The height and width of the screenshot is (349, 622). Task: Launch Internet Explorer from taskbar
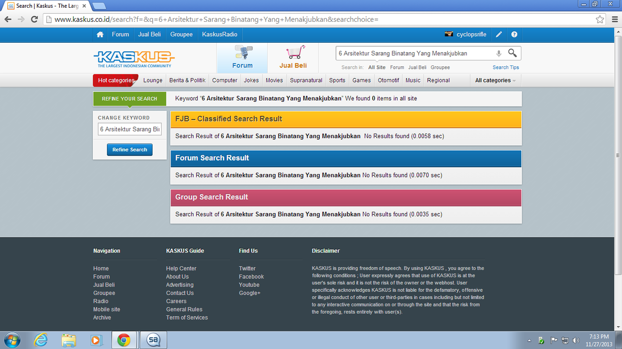tap(41, 340)
